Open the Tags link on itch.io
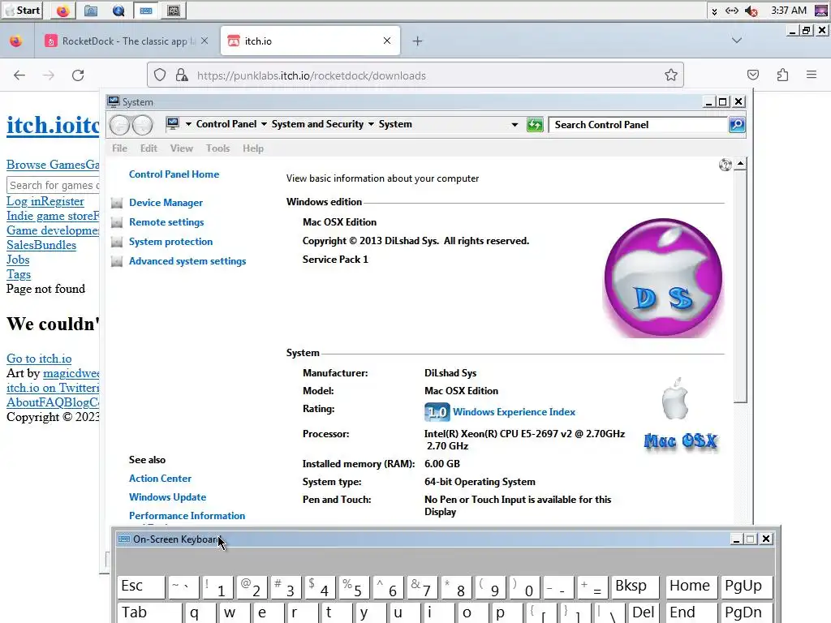Viewport: 831px width, 623px height. coord(19,274)
